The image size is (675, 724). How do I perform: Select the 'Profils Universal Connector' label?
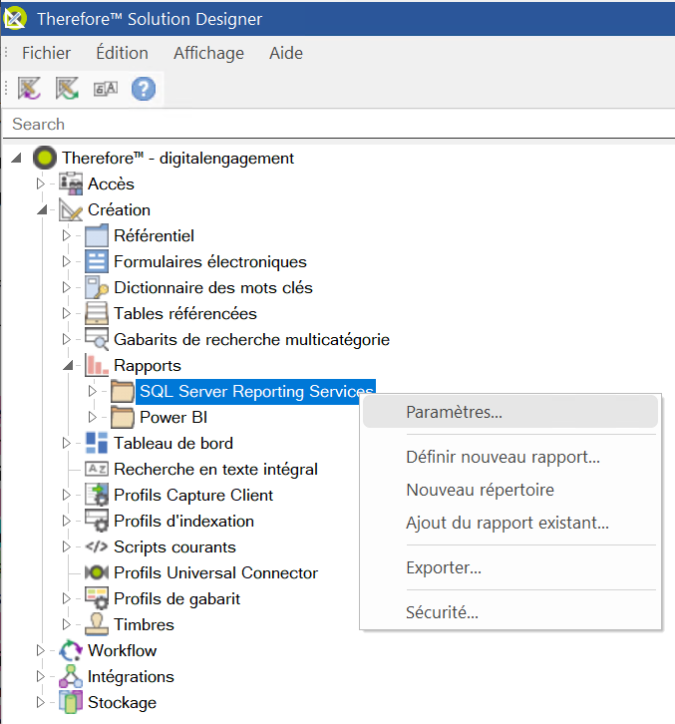pos(215,572)
